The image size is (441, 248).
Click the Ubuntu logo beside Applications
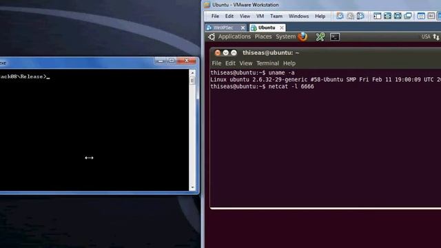coord(212,37)
